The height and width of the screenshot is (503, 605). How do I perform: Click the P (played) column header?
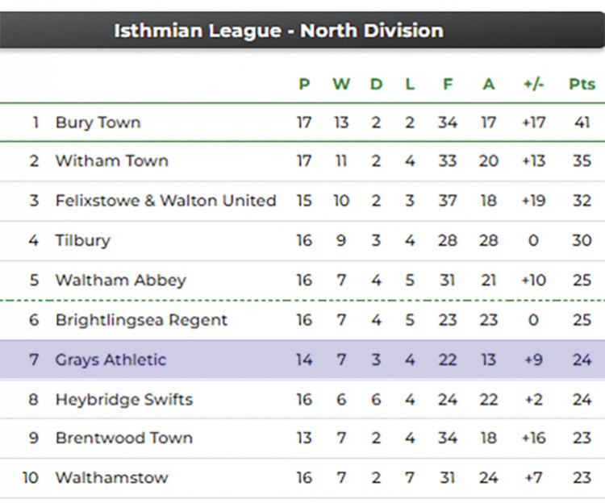(304, 84)
